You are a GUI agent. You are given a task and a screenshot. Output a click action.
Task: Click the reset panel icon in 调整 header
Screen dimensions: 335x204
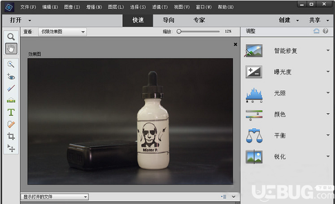coord(317,31)
